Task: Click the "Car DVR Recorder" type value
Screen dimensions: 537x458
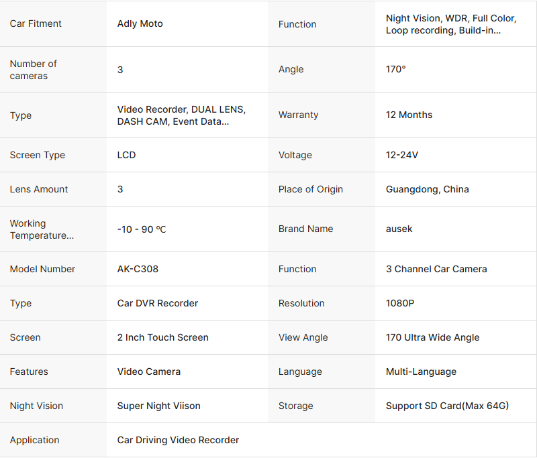Action: [158, 303]
